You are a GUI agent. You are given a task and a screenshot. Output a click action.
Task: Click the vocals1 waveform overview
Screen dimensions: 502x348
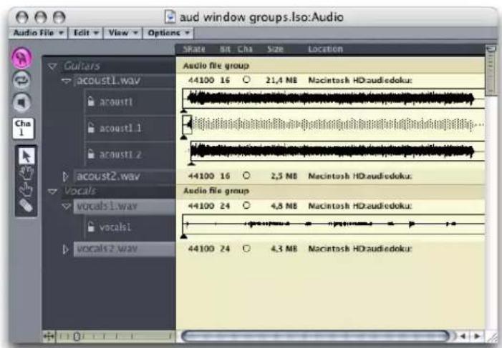coord(333,224)
